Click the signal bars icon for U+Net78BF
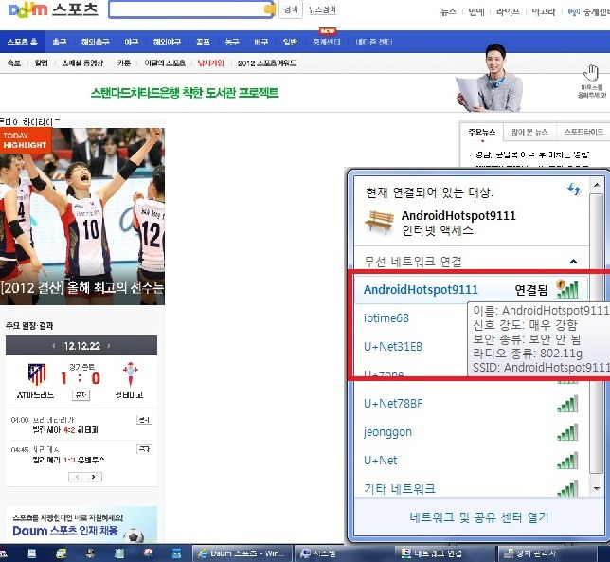This screenshot has height=562, width=610. click(x=567, y=404)
